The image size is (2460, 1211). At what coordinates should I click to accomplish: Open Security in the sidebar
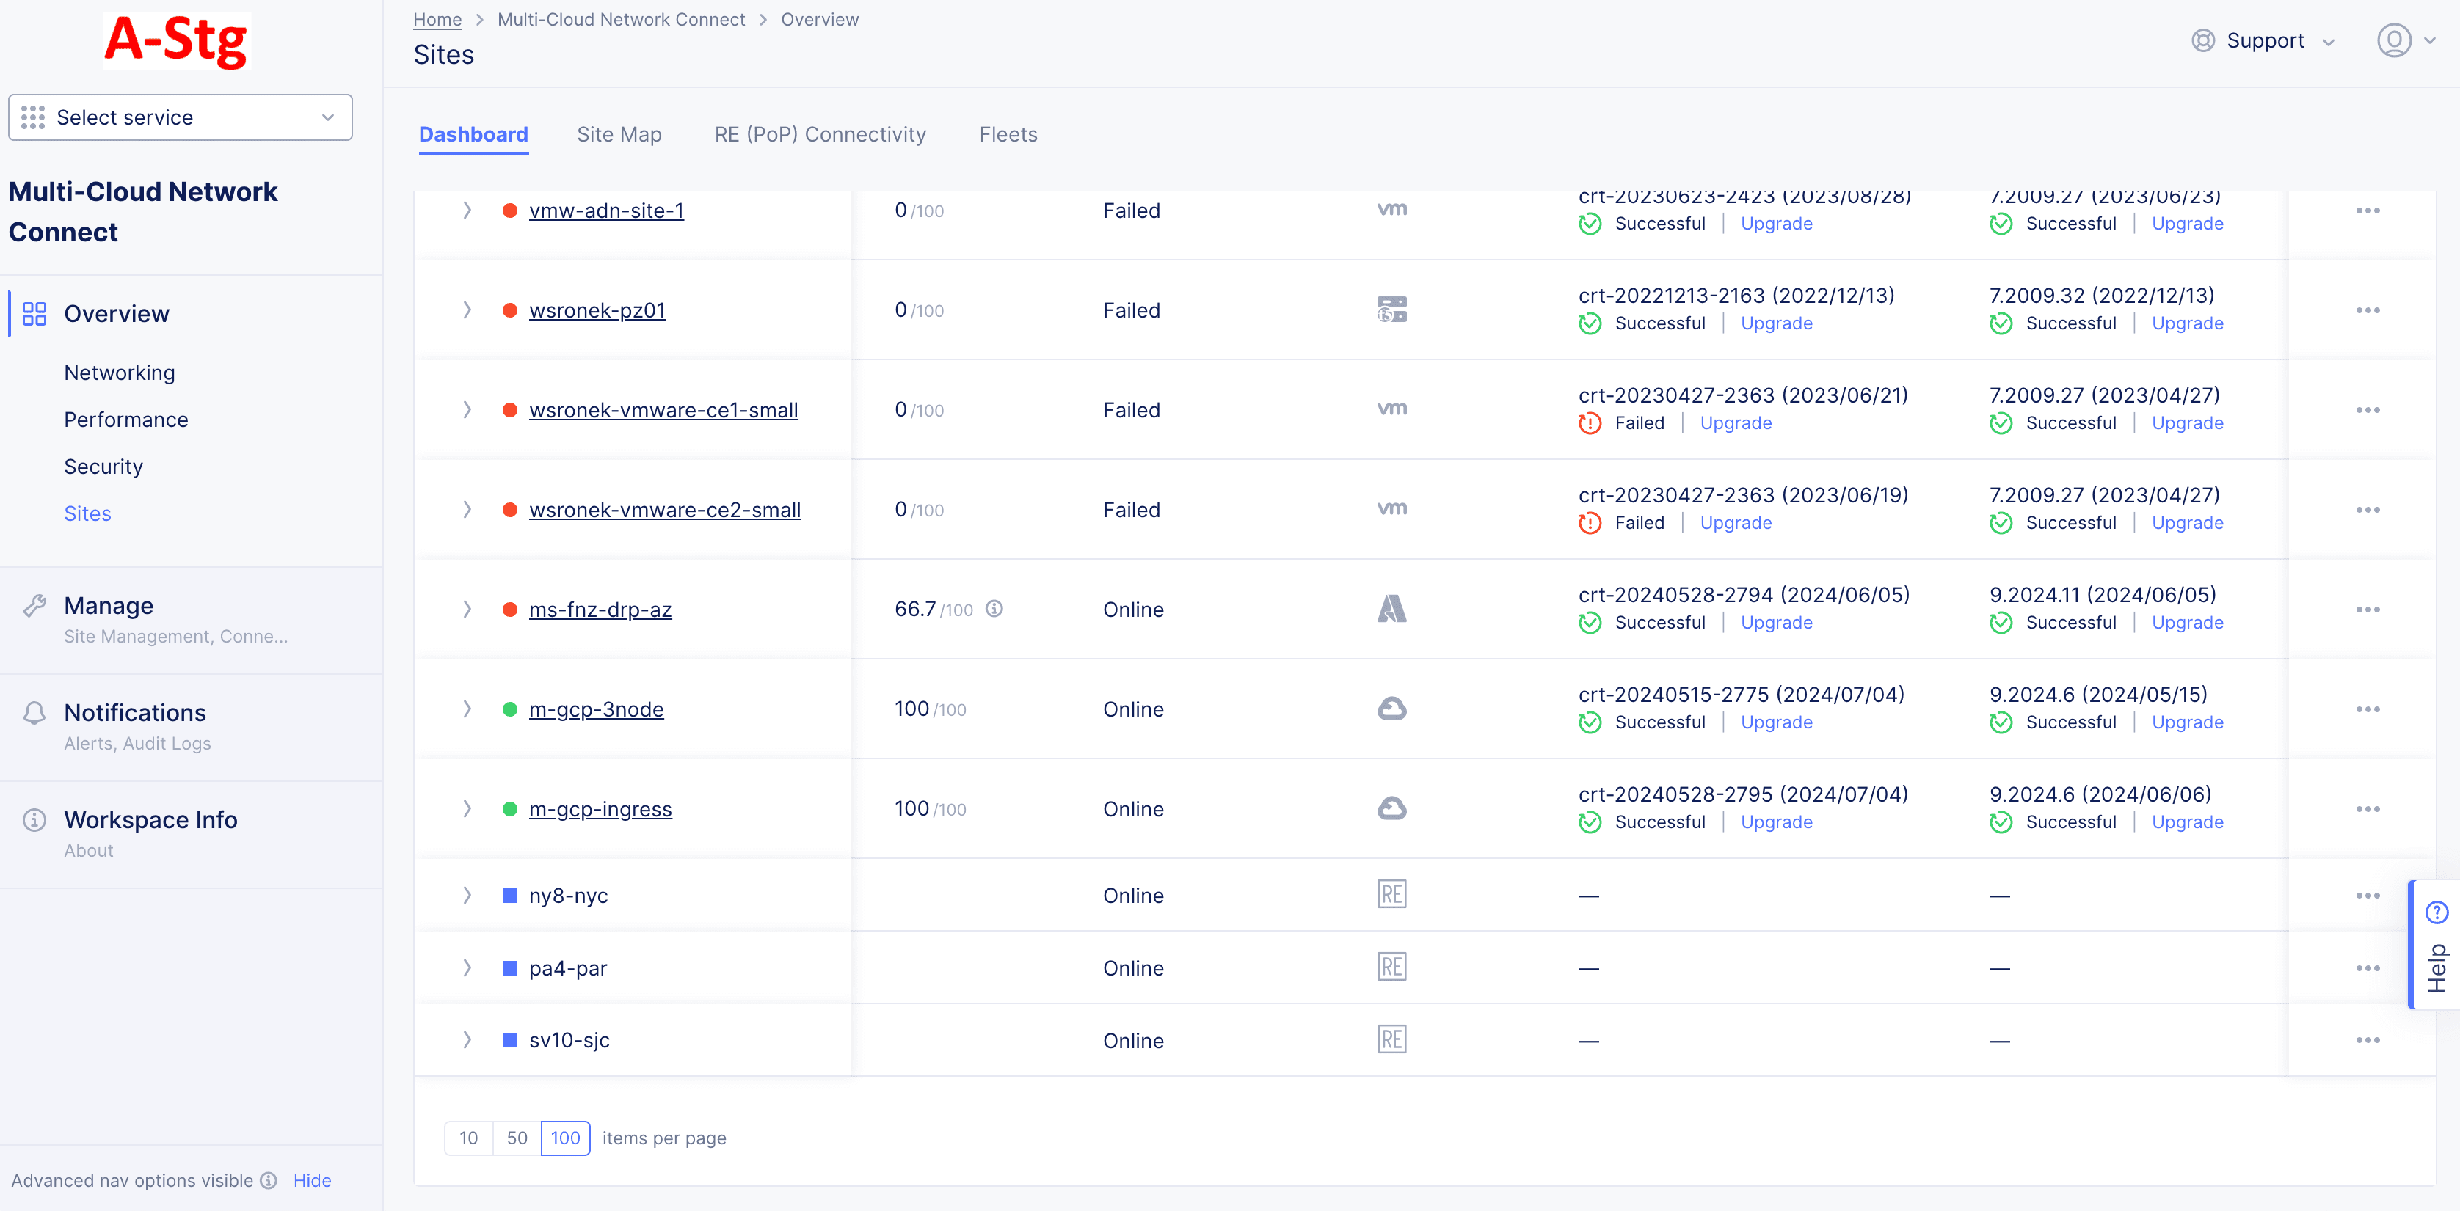103,467
